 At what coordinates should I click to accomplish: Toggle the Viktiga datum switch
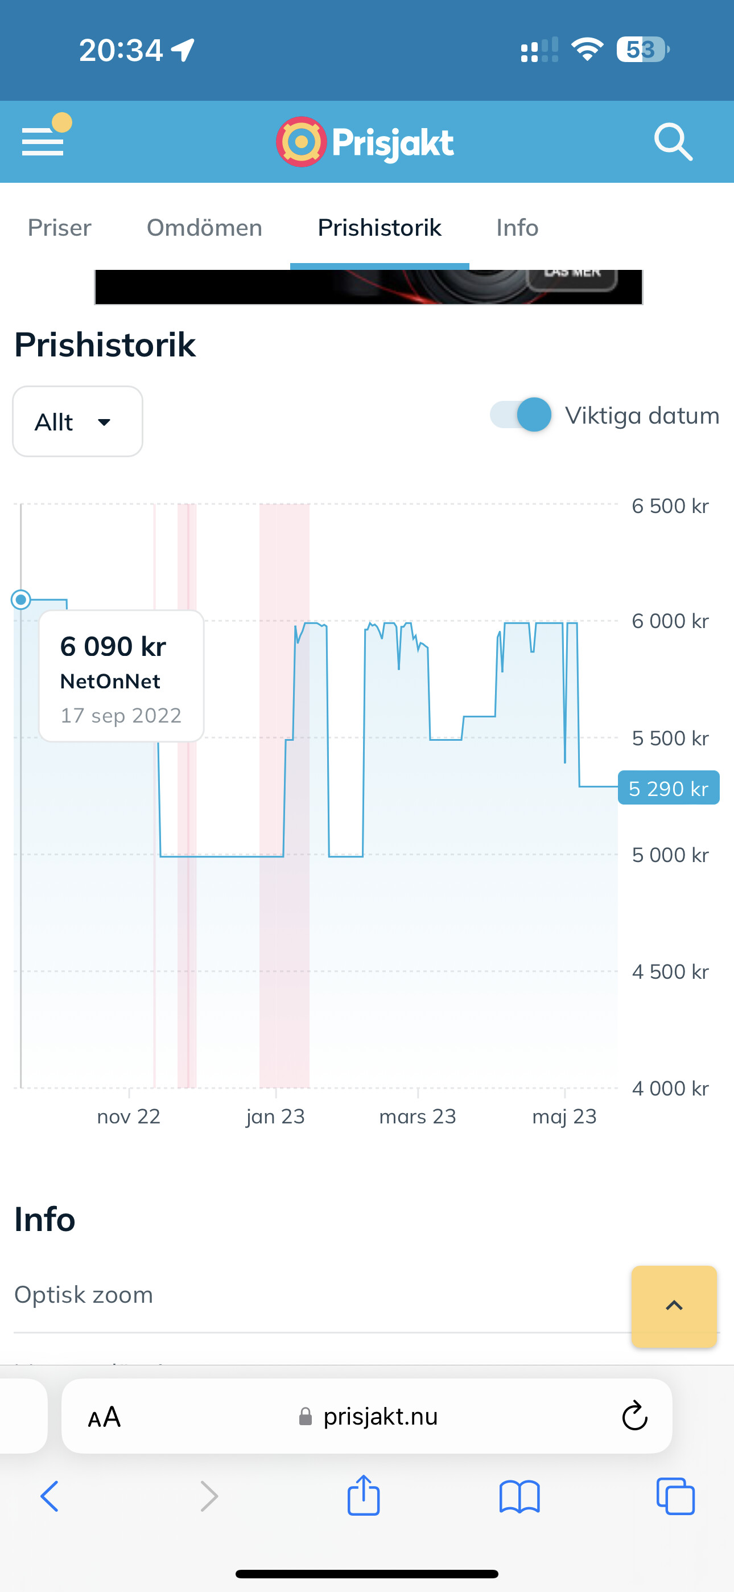click(x=521, y=415)
